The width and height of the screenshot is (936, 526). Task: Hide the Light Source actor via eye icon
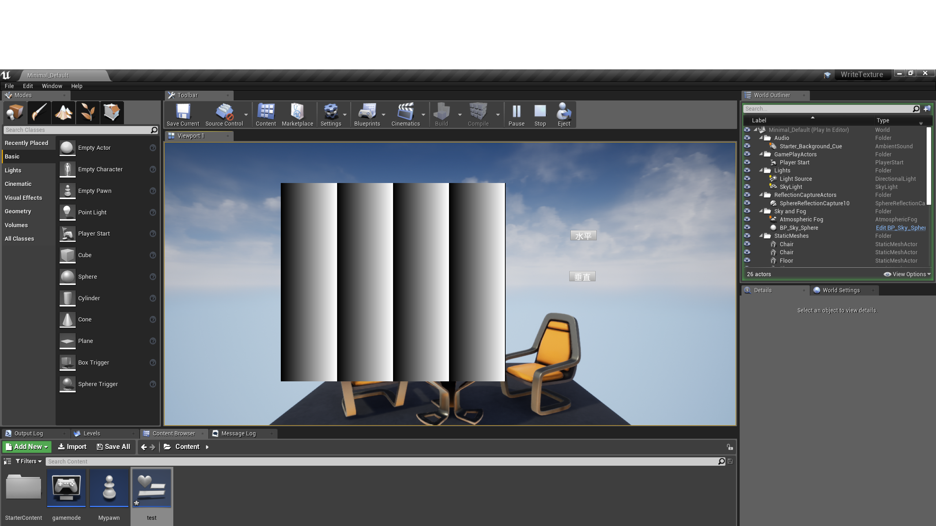(x=747, y=179)
